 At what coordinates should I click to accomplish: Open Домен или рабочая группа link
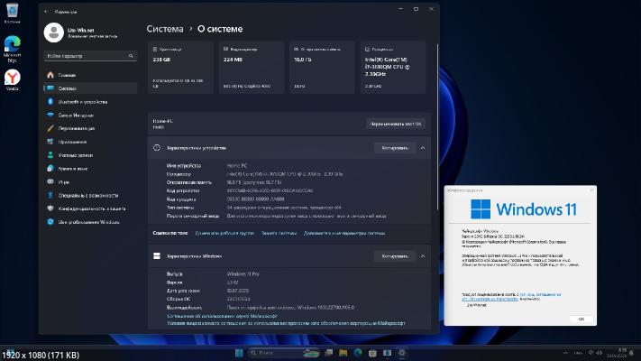224,234
